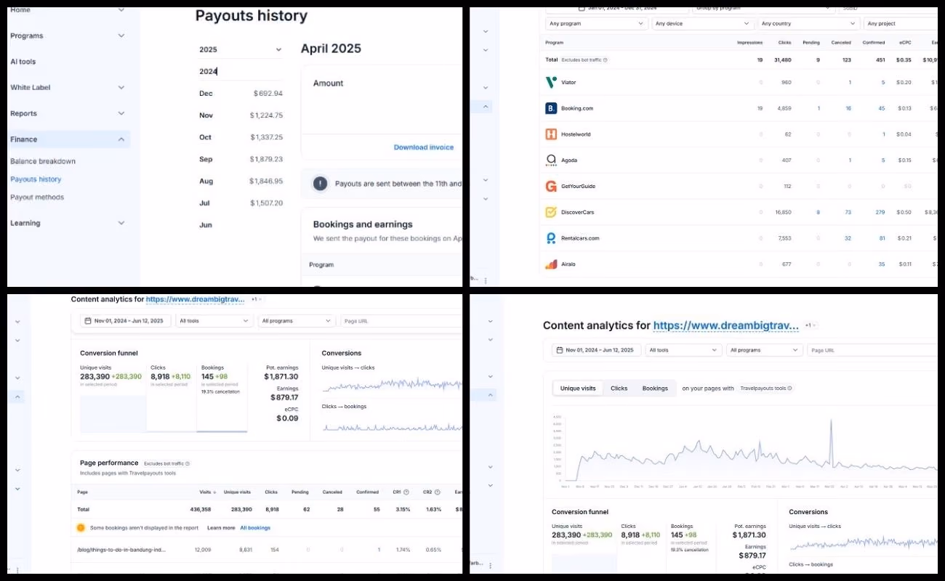Viewport: 945px width, 581px height.
Task: Expand the Learning sidebar section
Action: (121, 223)
